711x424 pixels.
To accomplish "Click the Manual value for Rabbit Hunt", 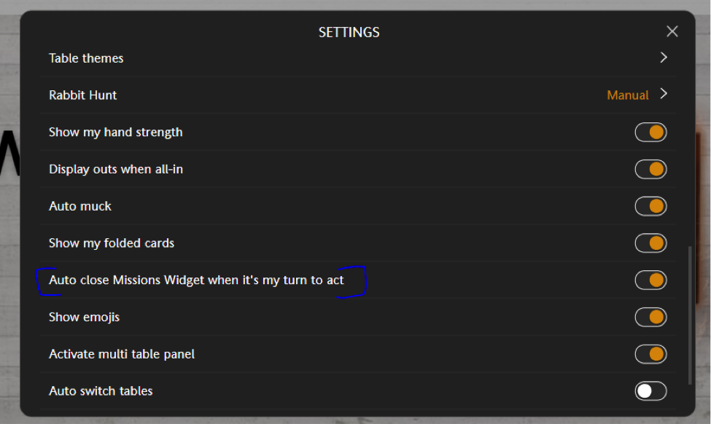I will point(628,95).
